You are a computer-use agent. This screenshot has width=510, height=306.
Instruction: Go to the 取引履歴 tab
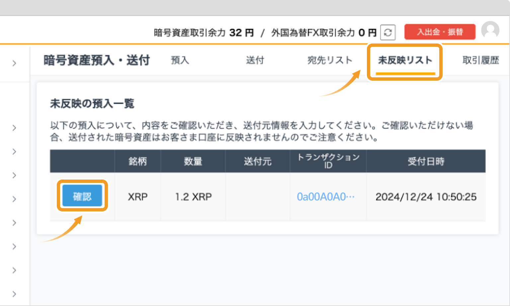point(481,60)
